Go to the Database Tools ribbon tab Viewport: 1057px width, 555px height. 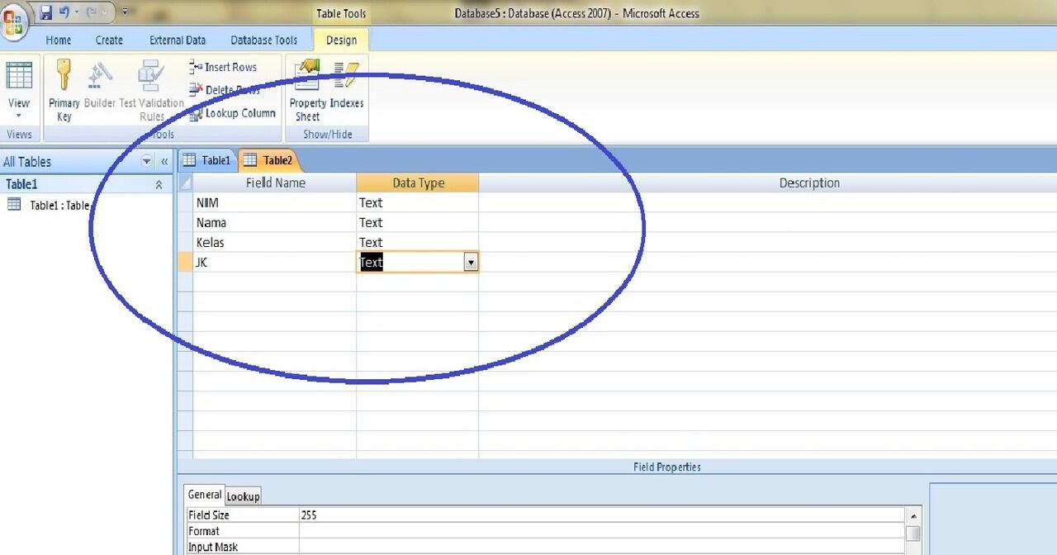click(x=263, y=40)
